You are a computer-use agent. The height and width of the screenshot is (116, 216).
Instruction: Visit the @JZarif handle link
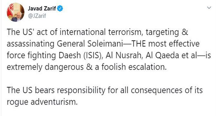click(x=37, y=16)
